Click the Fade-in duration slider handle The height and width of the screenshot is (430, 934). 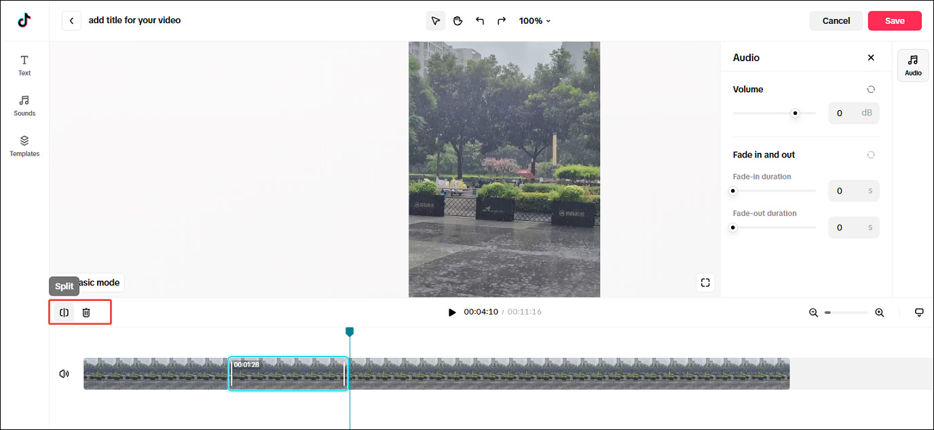point(732,191)
